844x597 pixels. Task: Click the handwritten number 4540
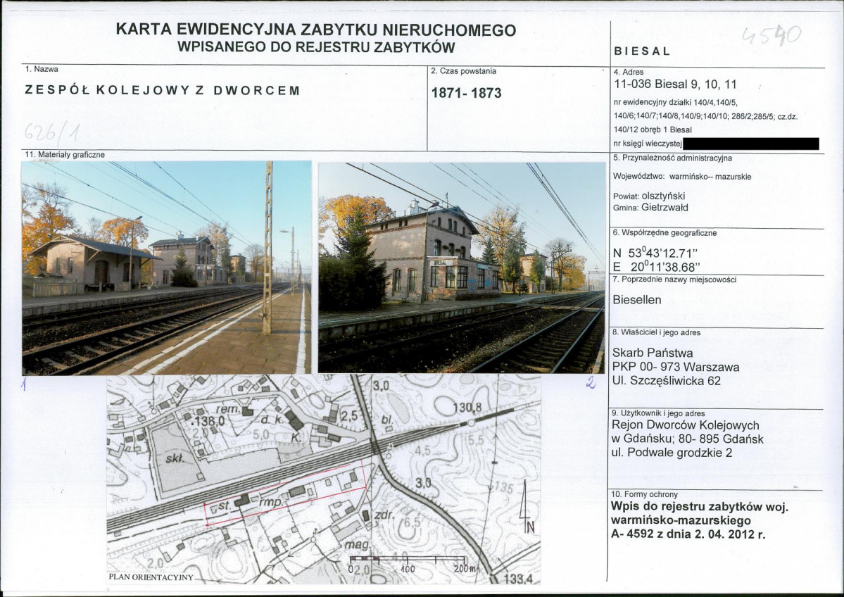[771, 35]
